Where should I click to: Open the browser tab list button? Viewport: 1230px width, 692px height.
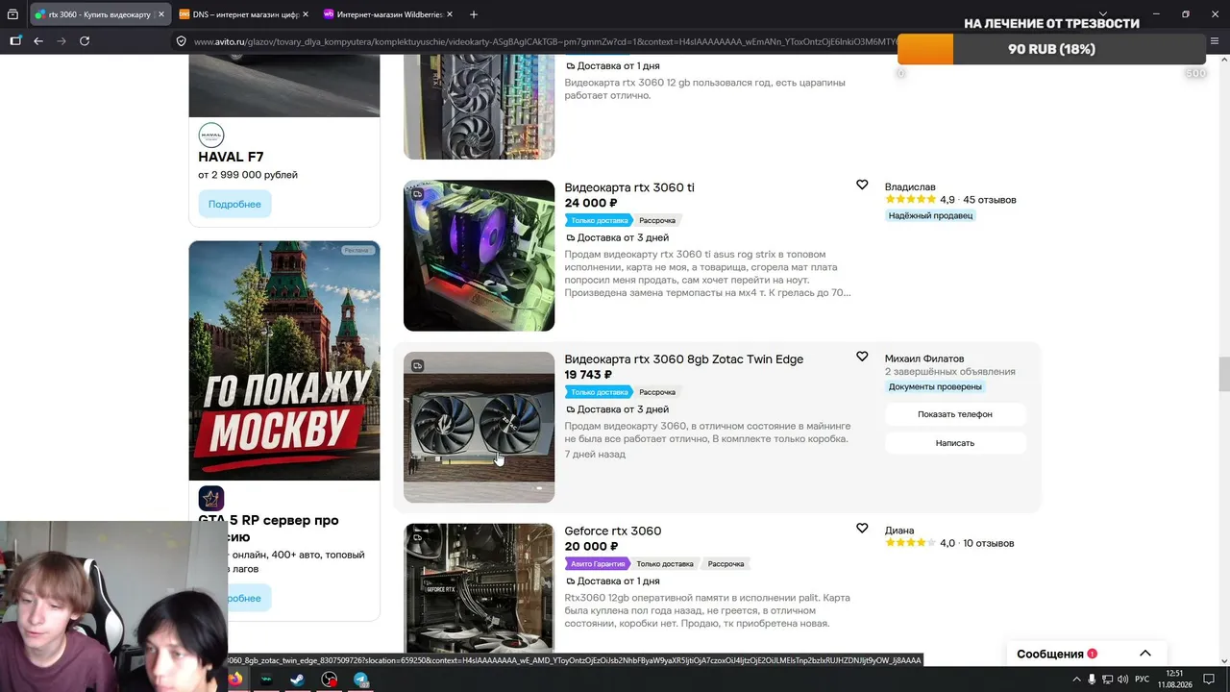pos(12,14)
